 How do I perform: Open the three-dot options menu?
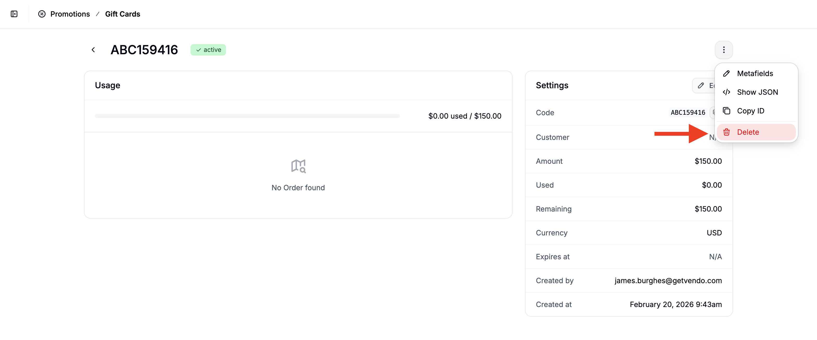724,50
